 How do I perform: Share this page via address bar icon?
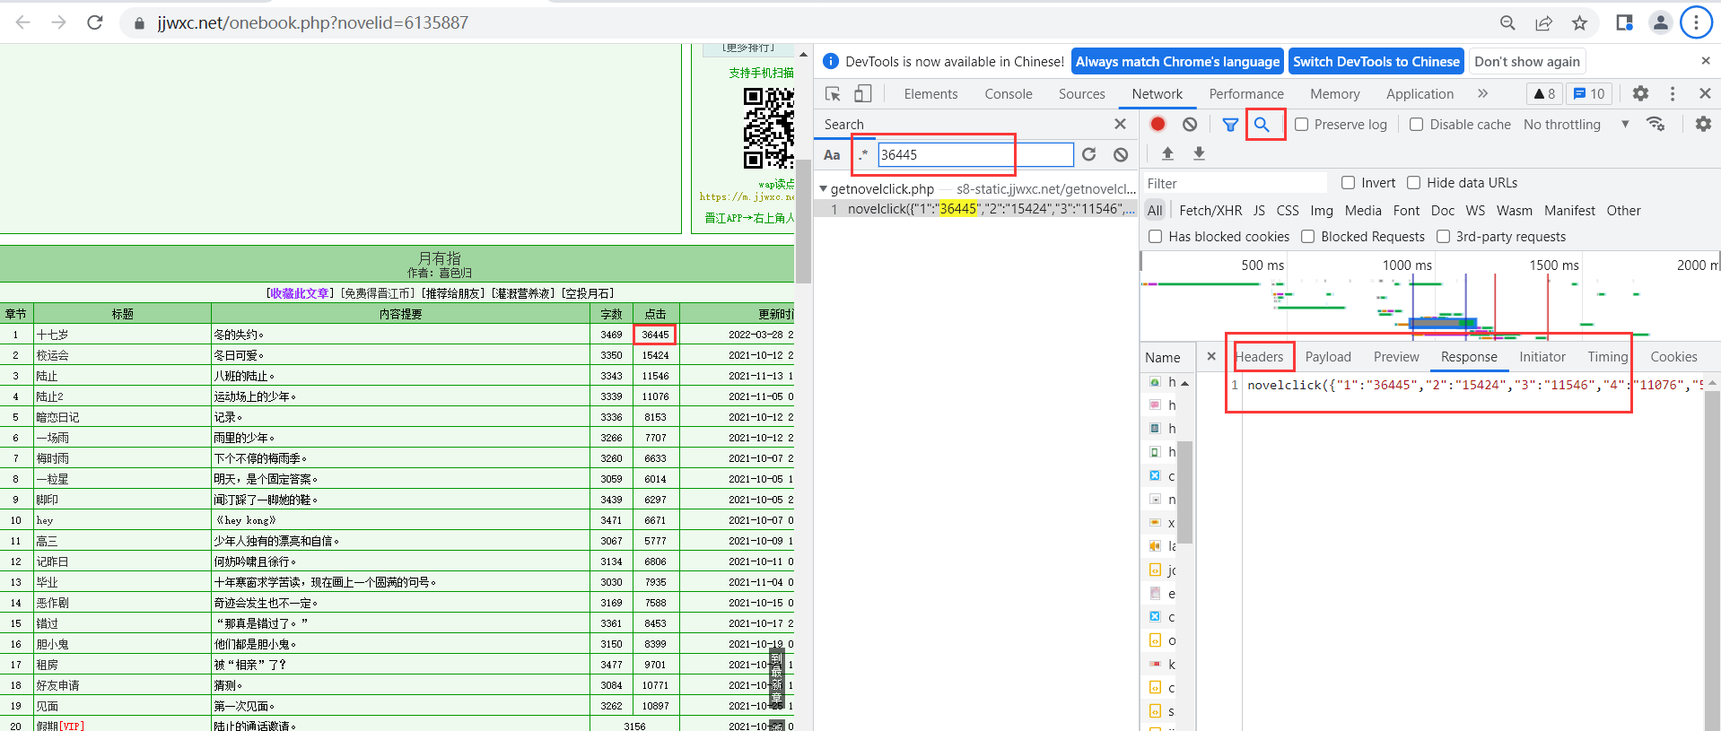coord(1543,22)
